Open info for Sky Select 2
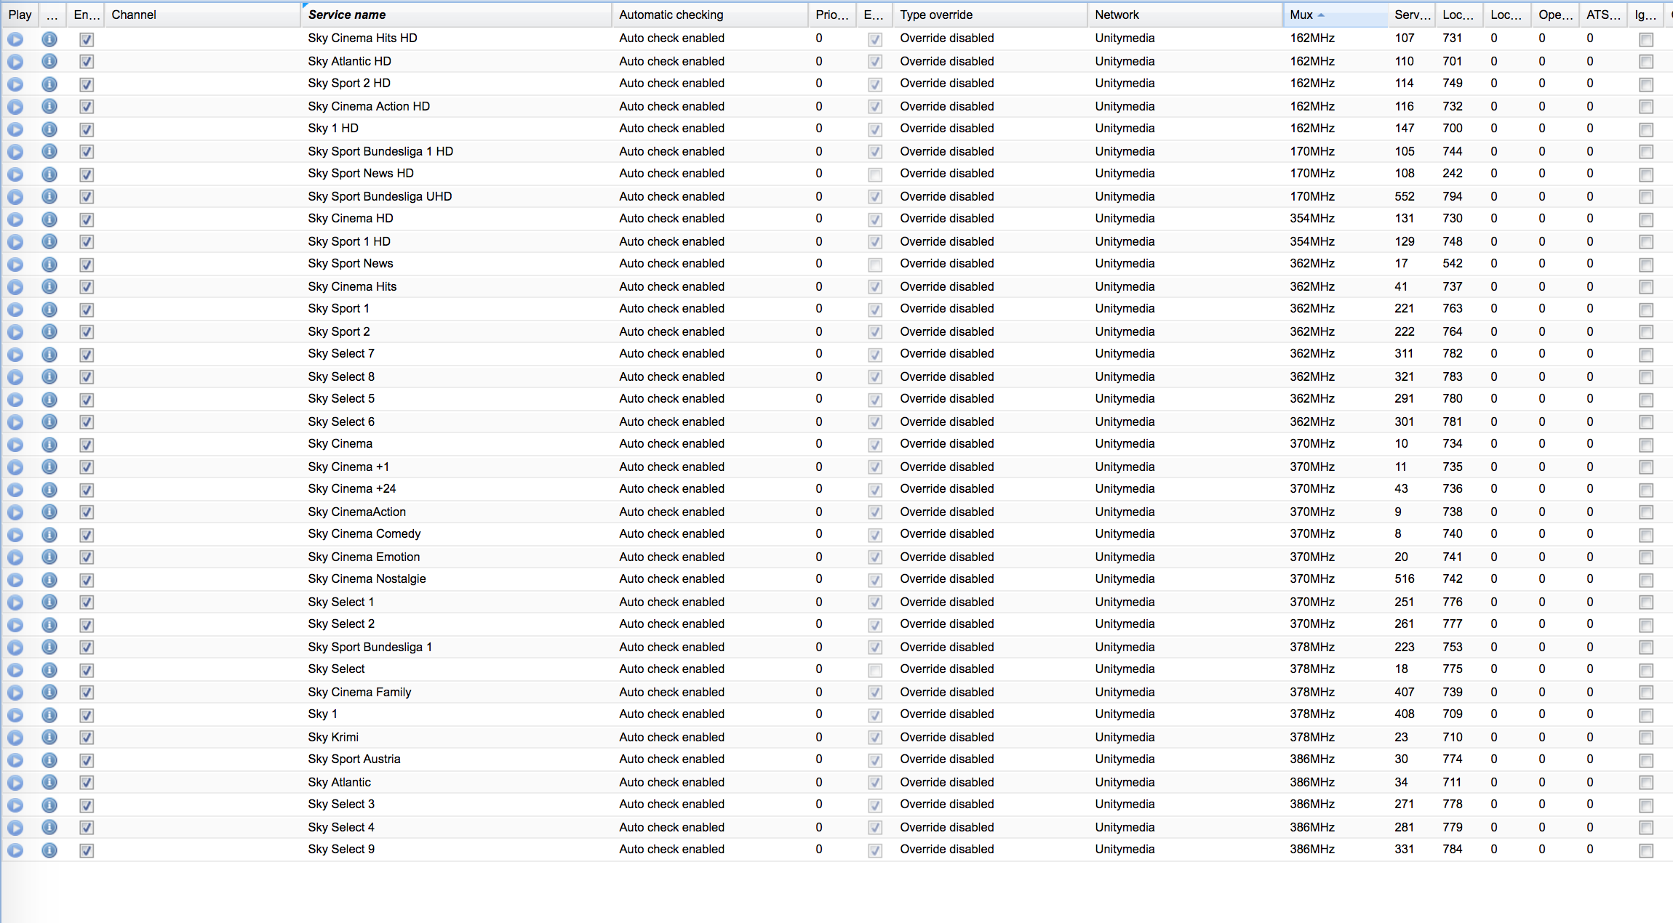Image resolution: width=1673 pixels, height=923 pixels. [49, 625]
